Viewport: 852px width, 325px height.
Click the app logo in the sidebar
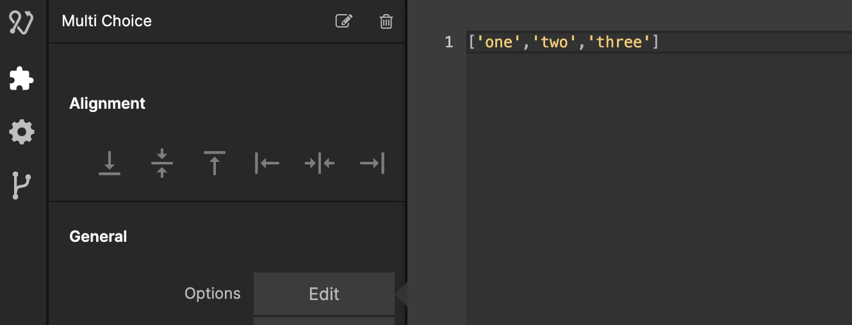point(20,22)
